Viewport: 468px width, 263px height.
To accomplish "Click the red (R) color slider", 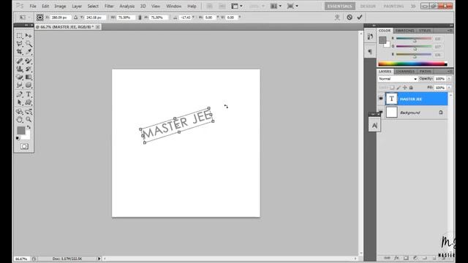I will pyautogui.click(x=414, y=39).
